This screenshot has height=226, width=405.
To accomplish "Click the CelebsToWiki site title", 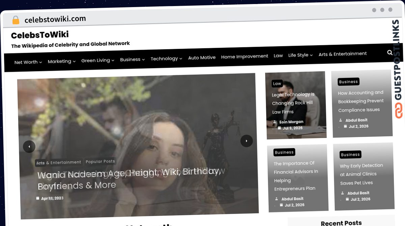I will pyautogui.click(x=40, y=35).
